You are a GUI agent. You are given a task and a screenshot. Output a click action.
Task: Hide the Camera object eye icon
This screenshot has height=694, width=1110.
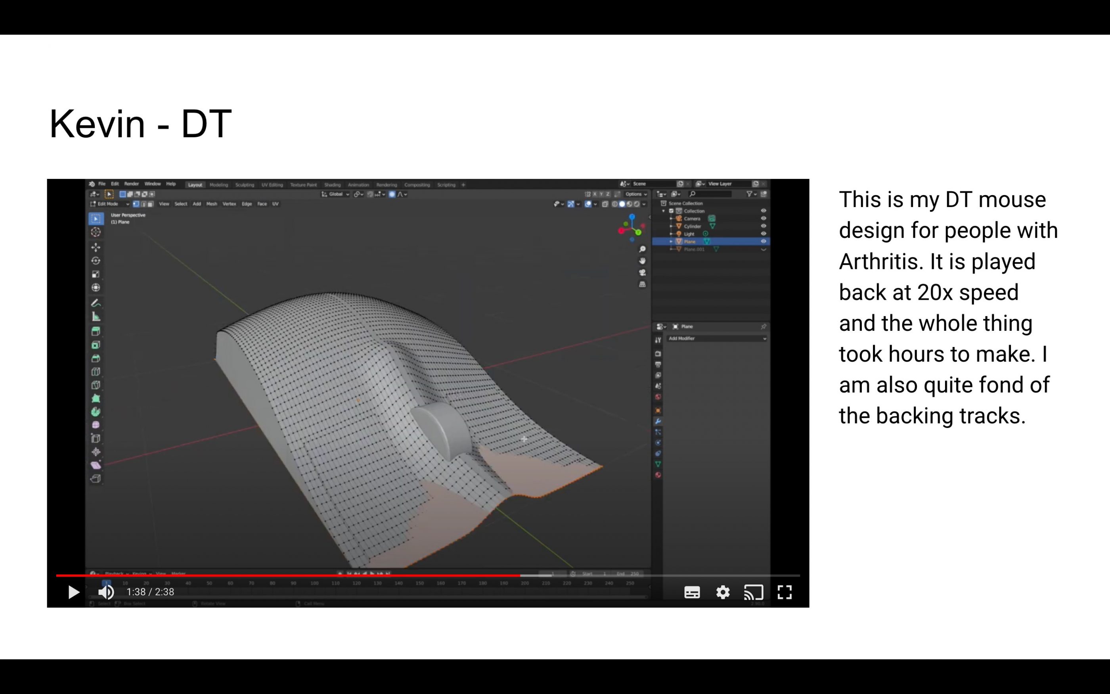coord(763,219)
